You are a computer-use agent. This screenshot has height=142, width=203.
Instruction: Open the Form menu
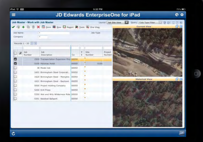click(46, 27)
